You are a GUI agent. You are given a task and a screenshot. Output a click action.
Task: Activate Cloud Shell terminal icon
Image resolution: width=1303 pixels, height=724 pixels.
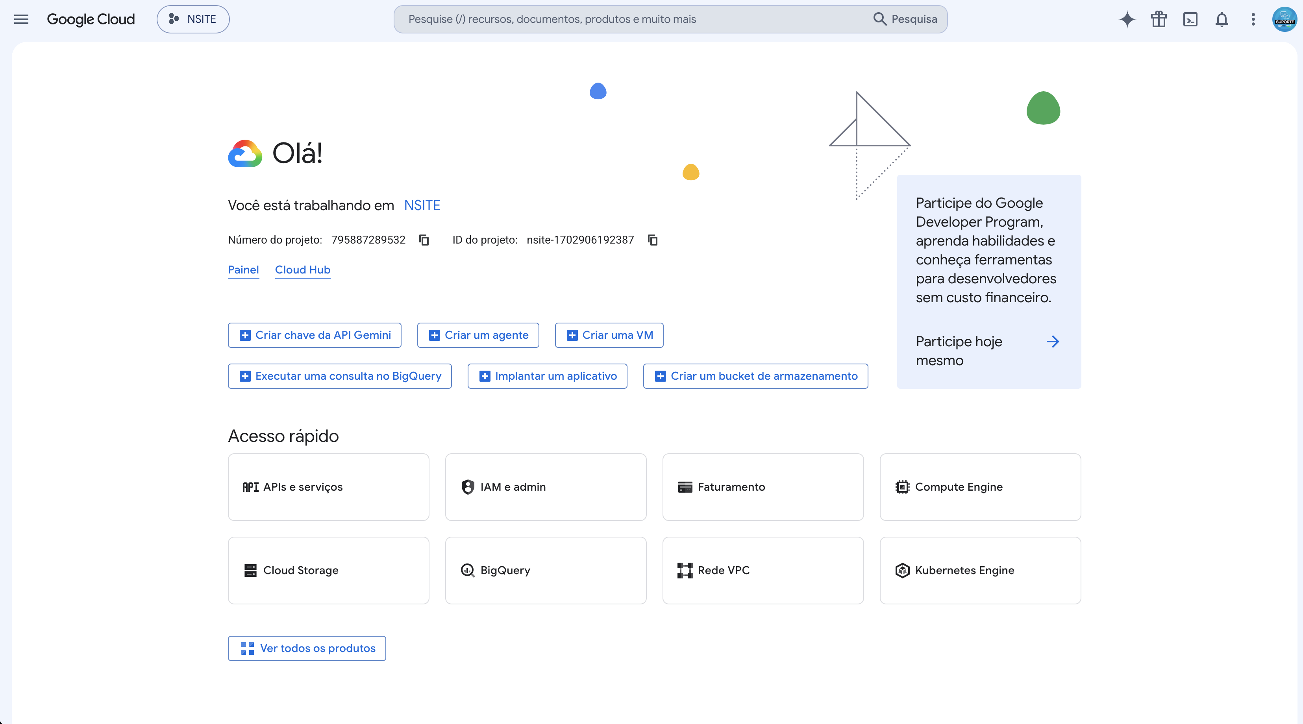coord(1190,19)
